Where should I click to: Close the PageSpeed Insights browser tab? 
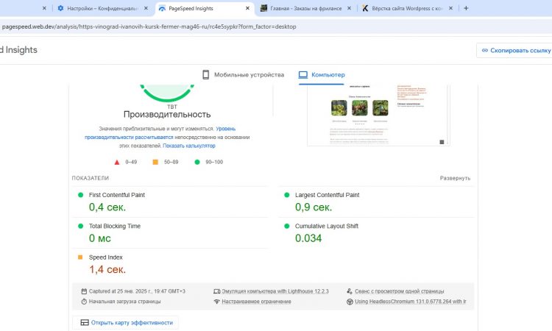point(247,8)
